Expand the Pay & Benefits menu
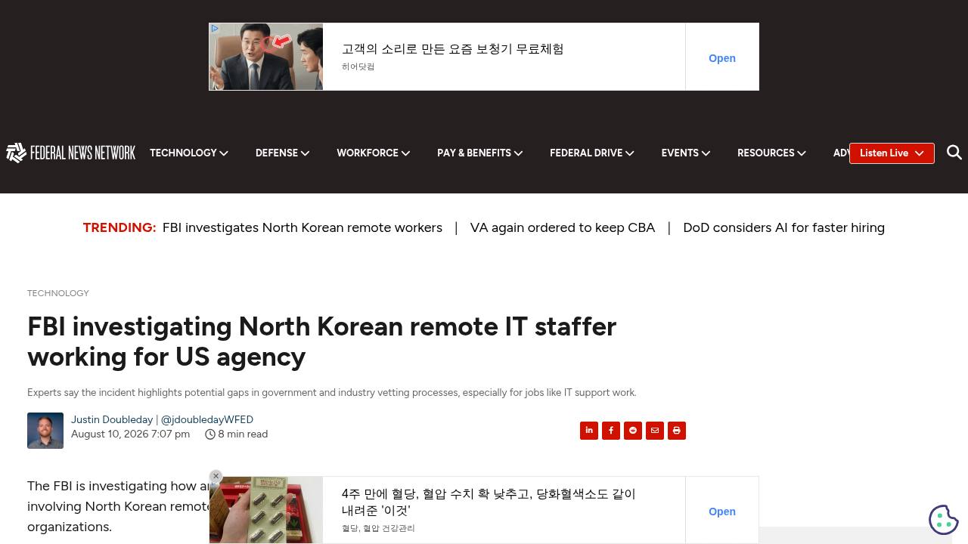968x544 pixels. click(x=479, y=153)
